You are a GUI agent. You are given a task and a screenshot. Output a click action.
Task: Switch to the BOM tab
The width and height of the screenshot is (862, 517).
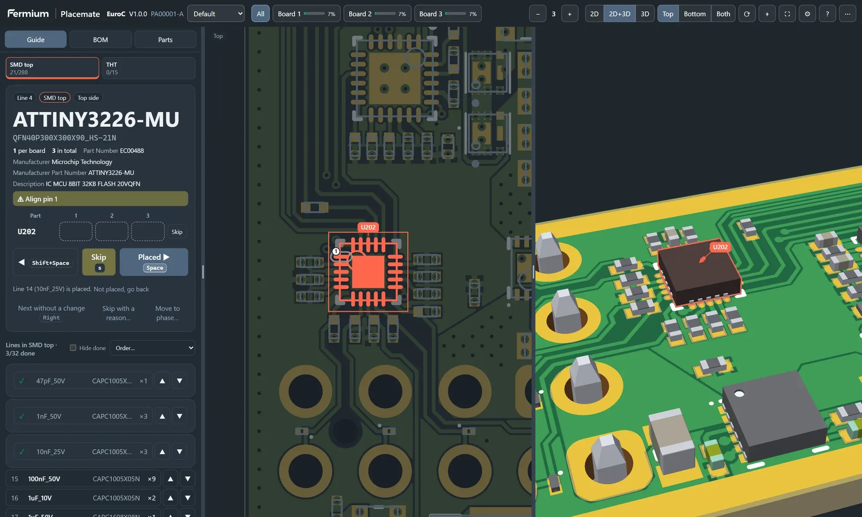point(101,39)
